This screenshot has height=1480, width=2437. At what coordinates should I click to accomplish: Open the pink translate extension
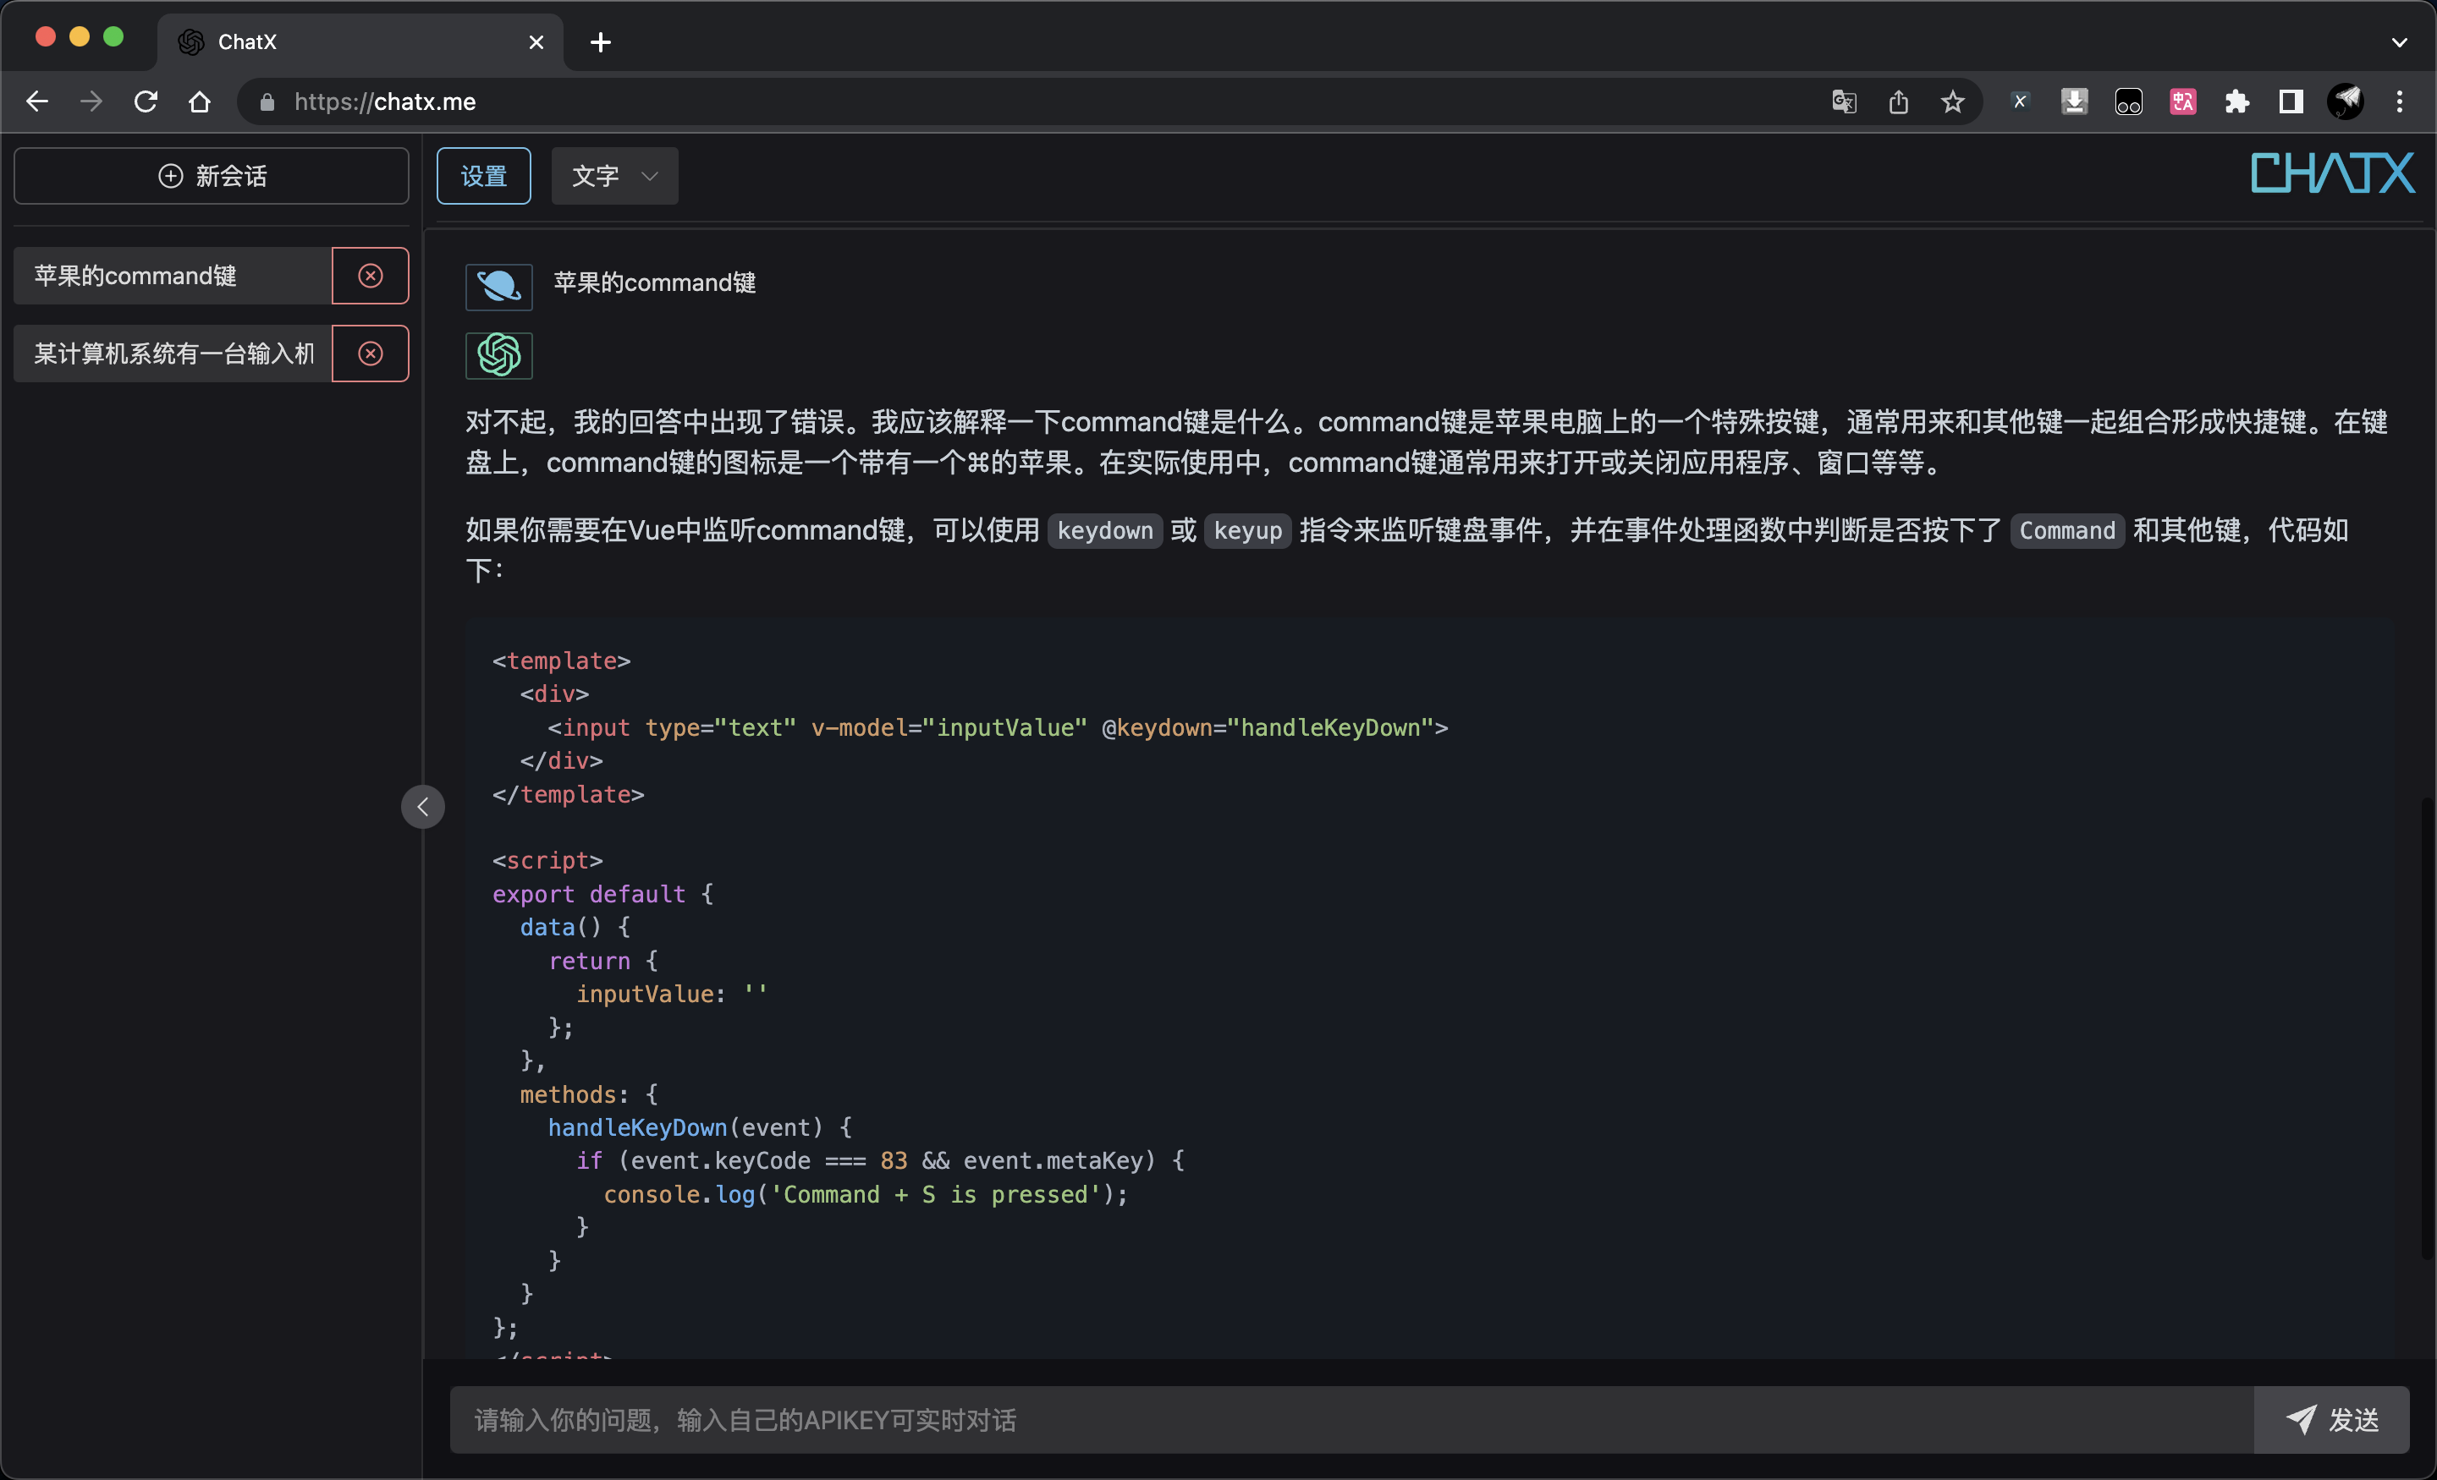coord(2183,101)
